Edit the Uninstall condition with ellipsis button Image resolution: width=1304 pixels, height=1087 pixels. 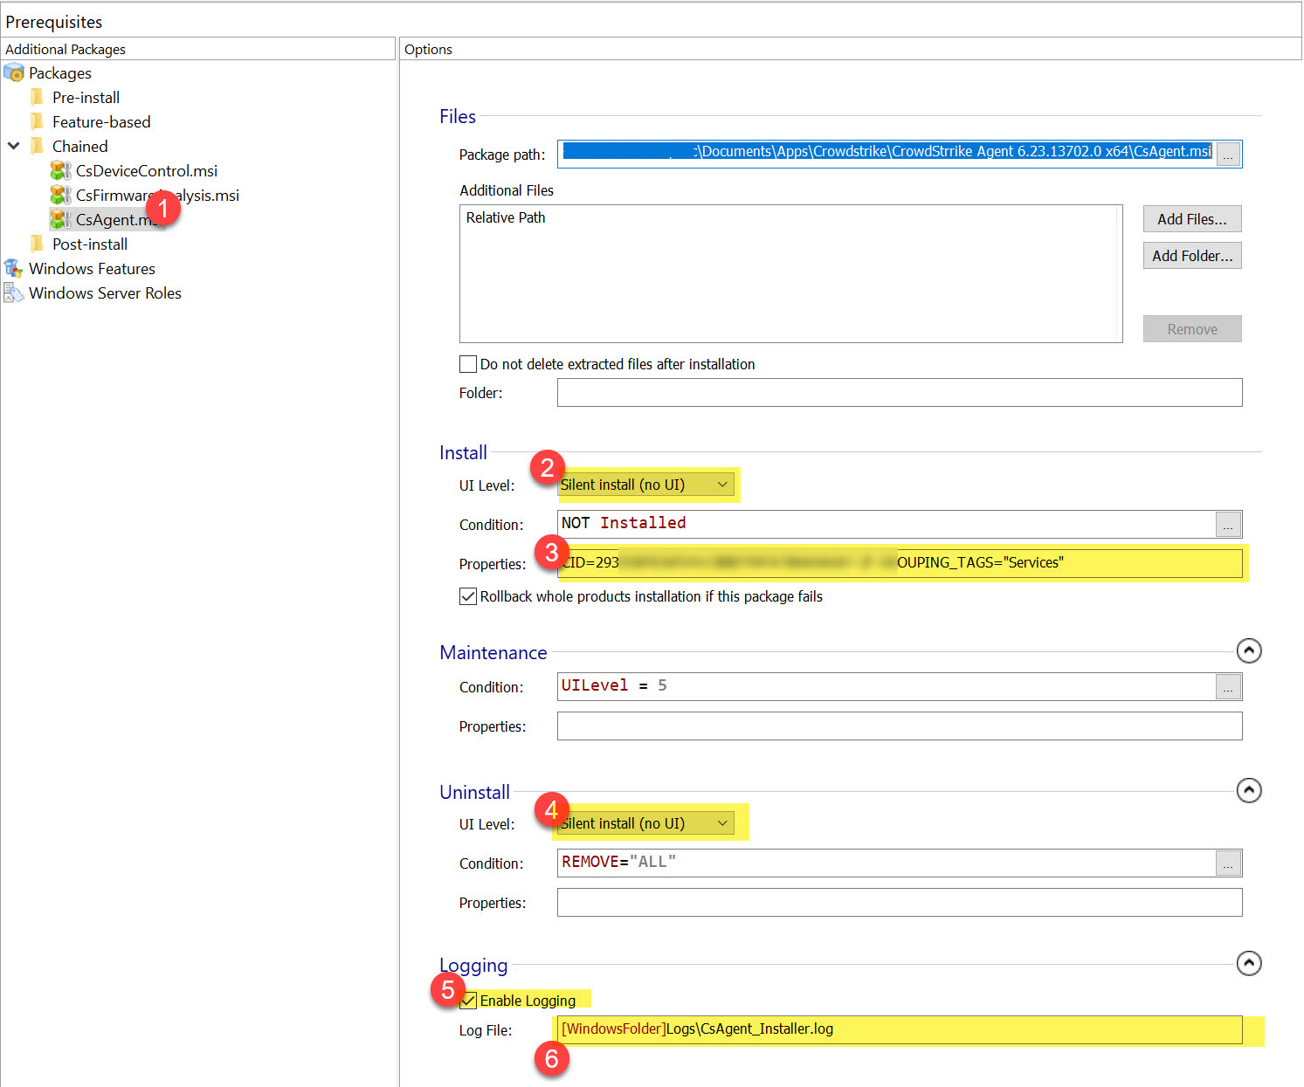tap(1228, 863)
